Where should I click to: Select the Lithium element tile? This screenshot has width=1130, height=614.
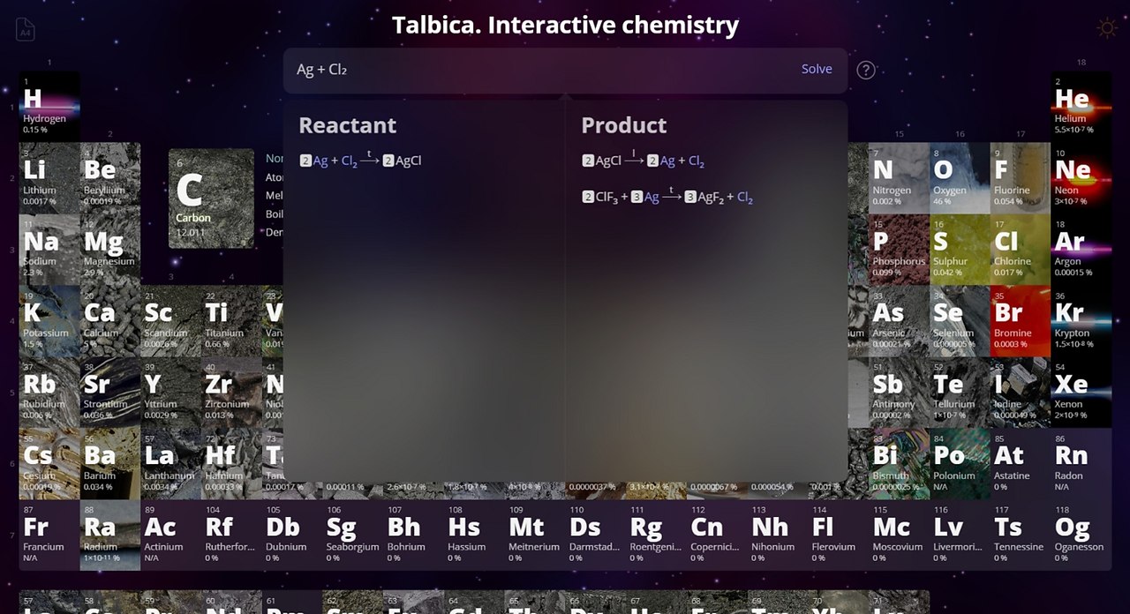pyautogui.click(x=49, y=178)
